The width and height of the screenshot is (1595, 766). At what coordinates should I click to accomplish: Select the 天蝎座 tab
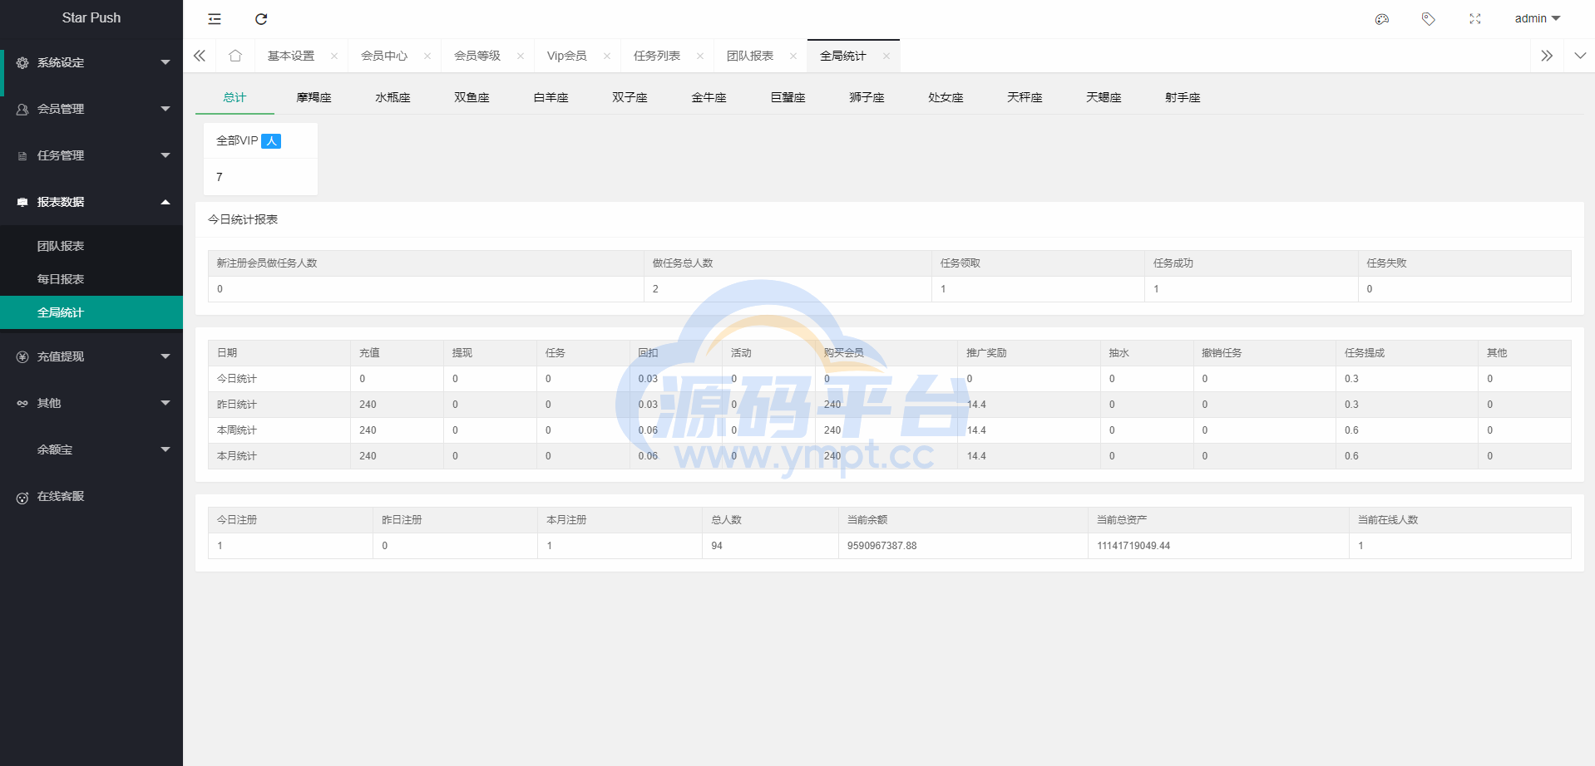(x=1104, y=97)
